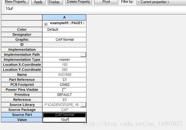Select the Implementation Type <none> cell
186x130 pixels.
pos(64,60)
